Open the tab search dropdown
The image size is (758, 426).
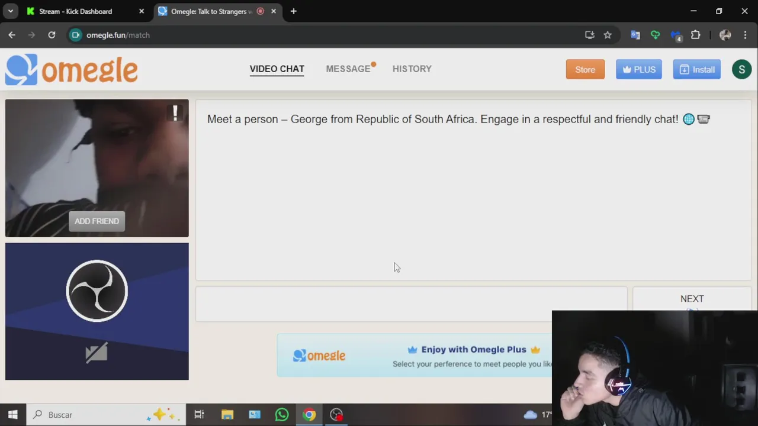pos(11,11)
